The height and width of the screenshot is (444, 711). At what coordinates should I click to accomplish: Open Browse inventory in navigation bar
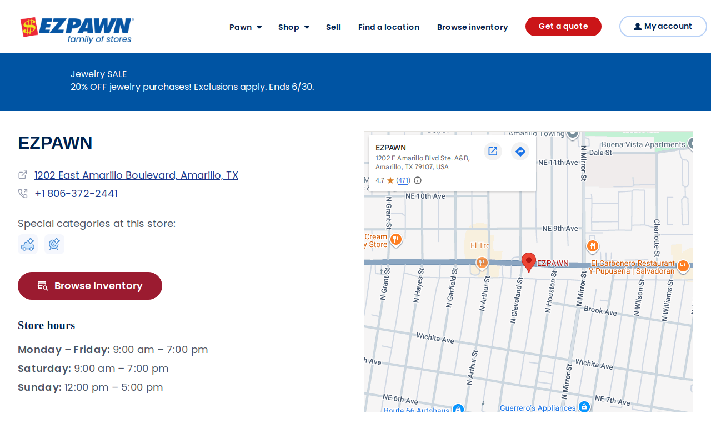tap(473, 27)
